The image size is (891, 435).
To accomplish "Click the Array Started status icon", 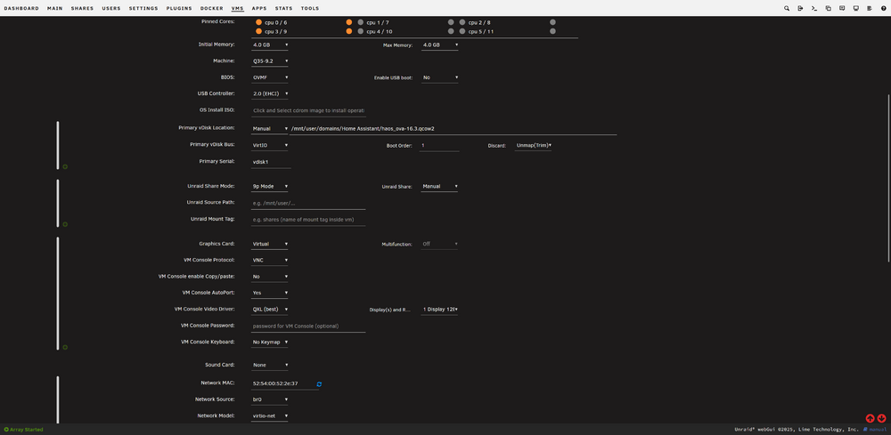I will pos(6,430).
